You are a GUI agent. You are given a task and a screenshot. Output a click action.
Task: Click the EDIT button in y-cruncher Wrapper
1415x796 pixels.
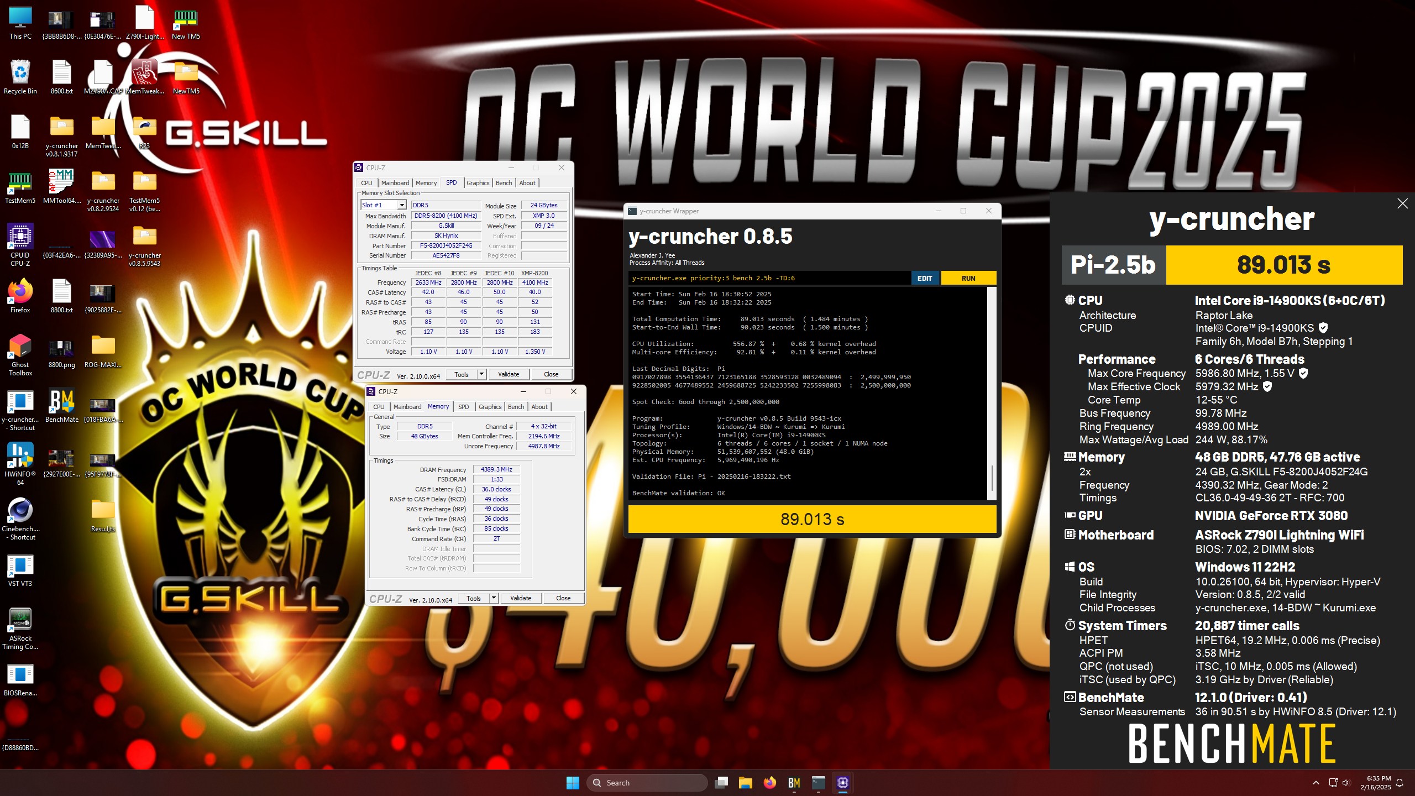click(925, 278)
